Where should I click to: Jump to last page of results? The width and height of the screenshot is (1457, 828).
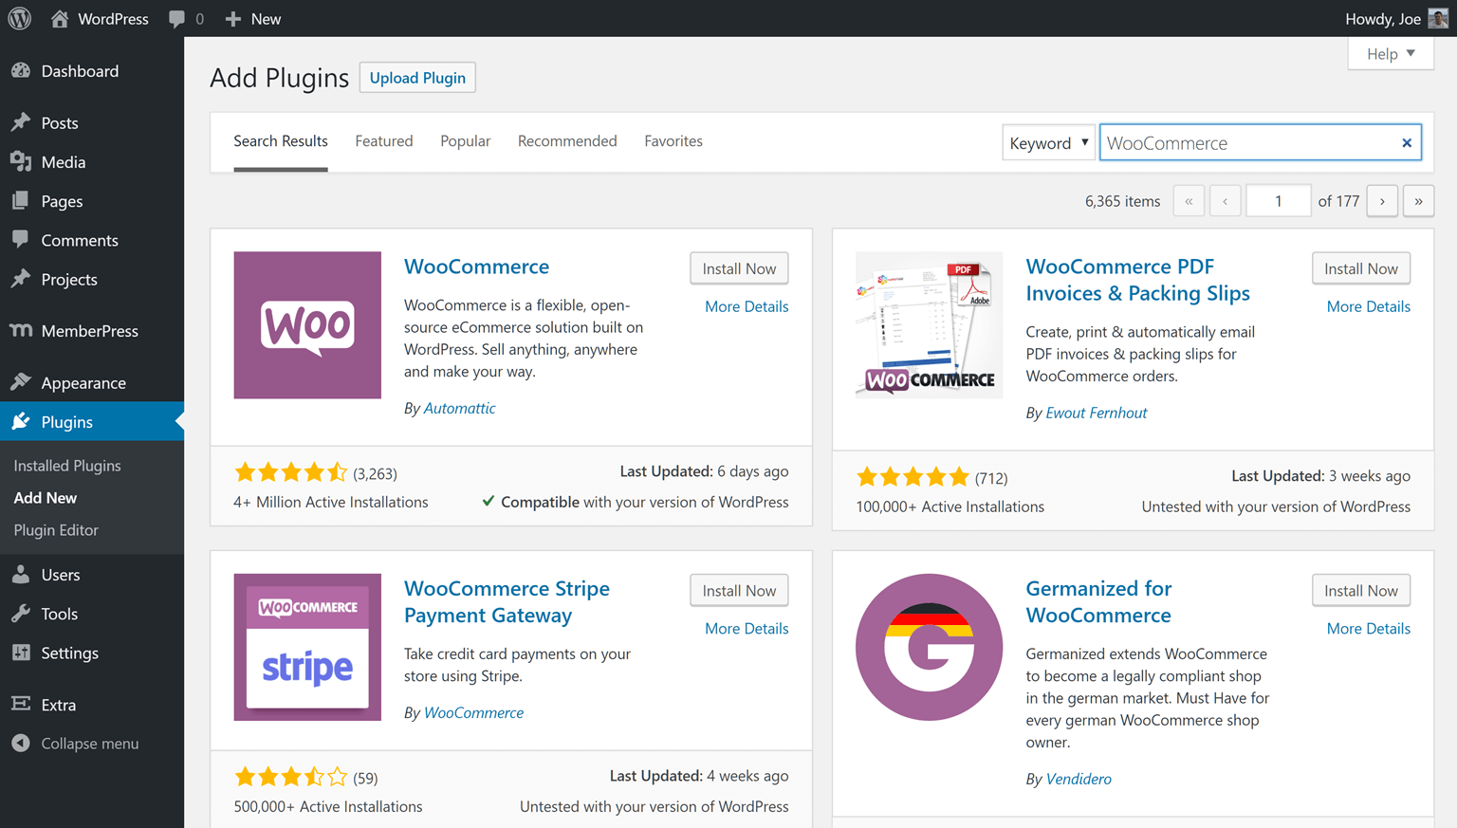pos(1418,201)
